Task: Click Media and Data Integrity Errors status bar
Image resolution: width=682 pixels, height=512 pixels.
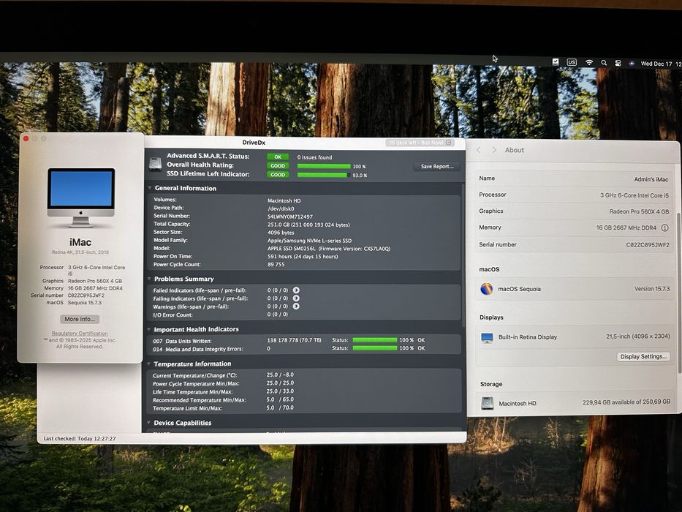Action: 375,348
